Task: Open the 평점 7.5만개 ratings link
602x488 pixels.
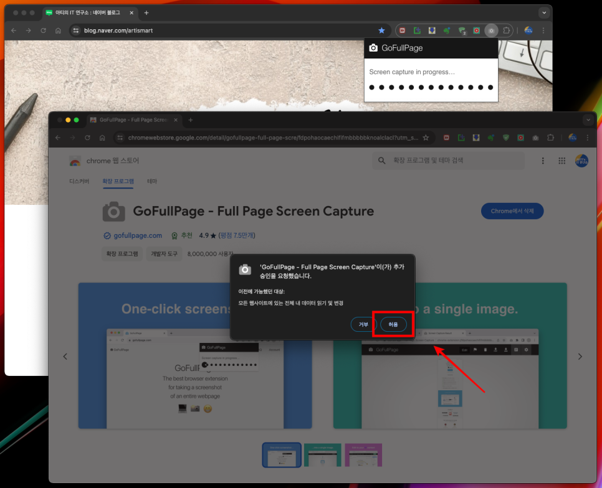Action: (237, 235)
